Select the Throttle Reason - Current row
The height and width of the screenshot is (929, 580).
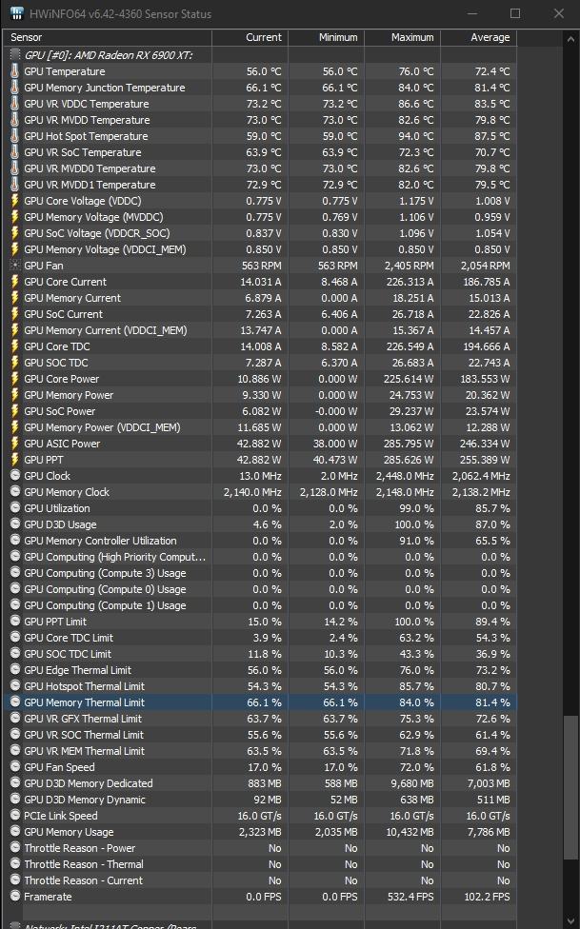pos(261,880)
